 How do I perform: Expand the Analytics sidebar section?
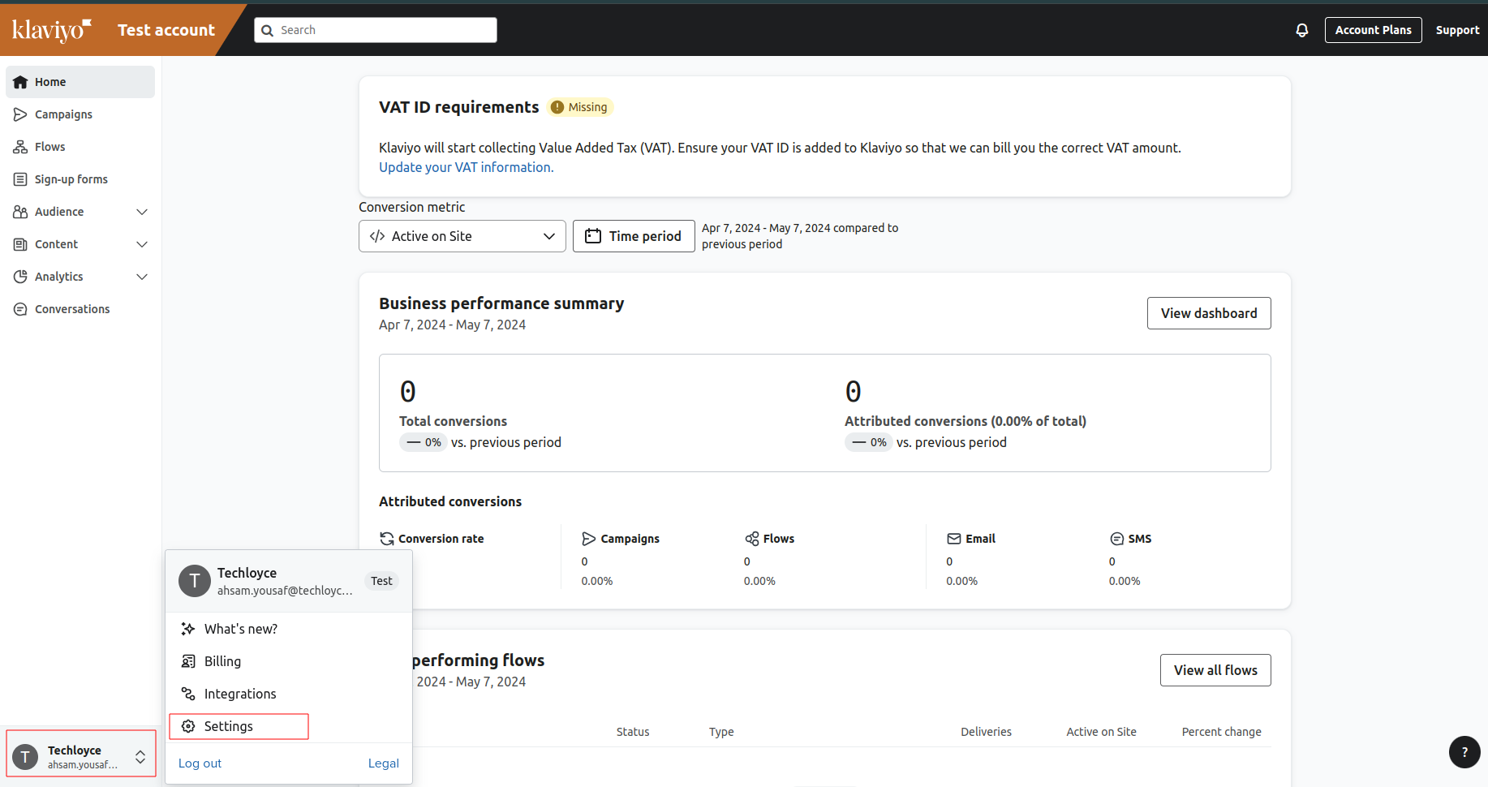(x=142, y=277)
